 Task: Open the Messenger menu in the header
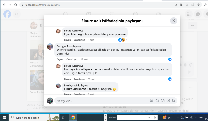198,14
